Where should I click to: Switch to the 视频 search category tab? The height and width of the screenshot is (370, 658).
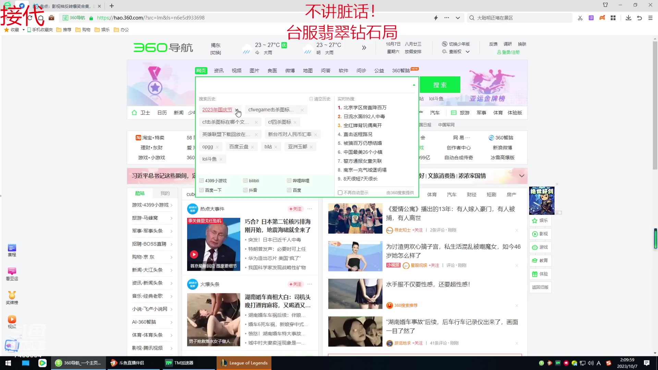[x=236, y=70]
